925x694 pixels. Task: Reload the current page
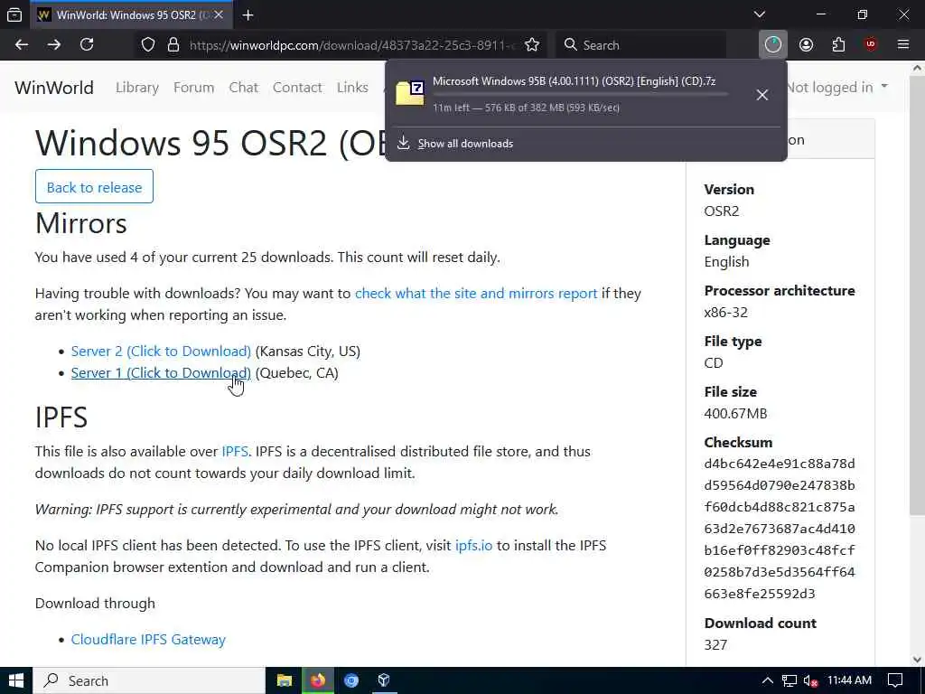click(x=87, y=45)
